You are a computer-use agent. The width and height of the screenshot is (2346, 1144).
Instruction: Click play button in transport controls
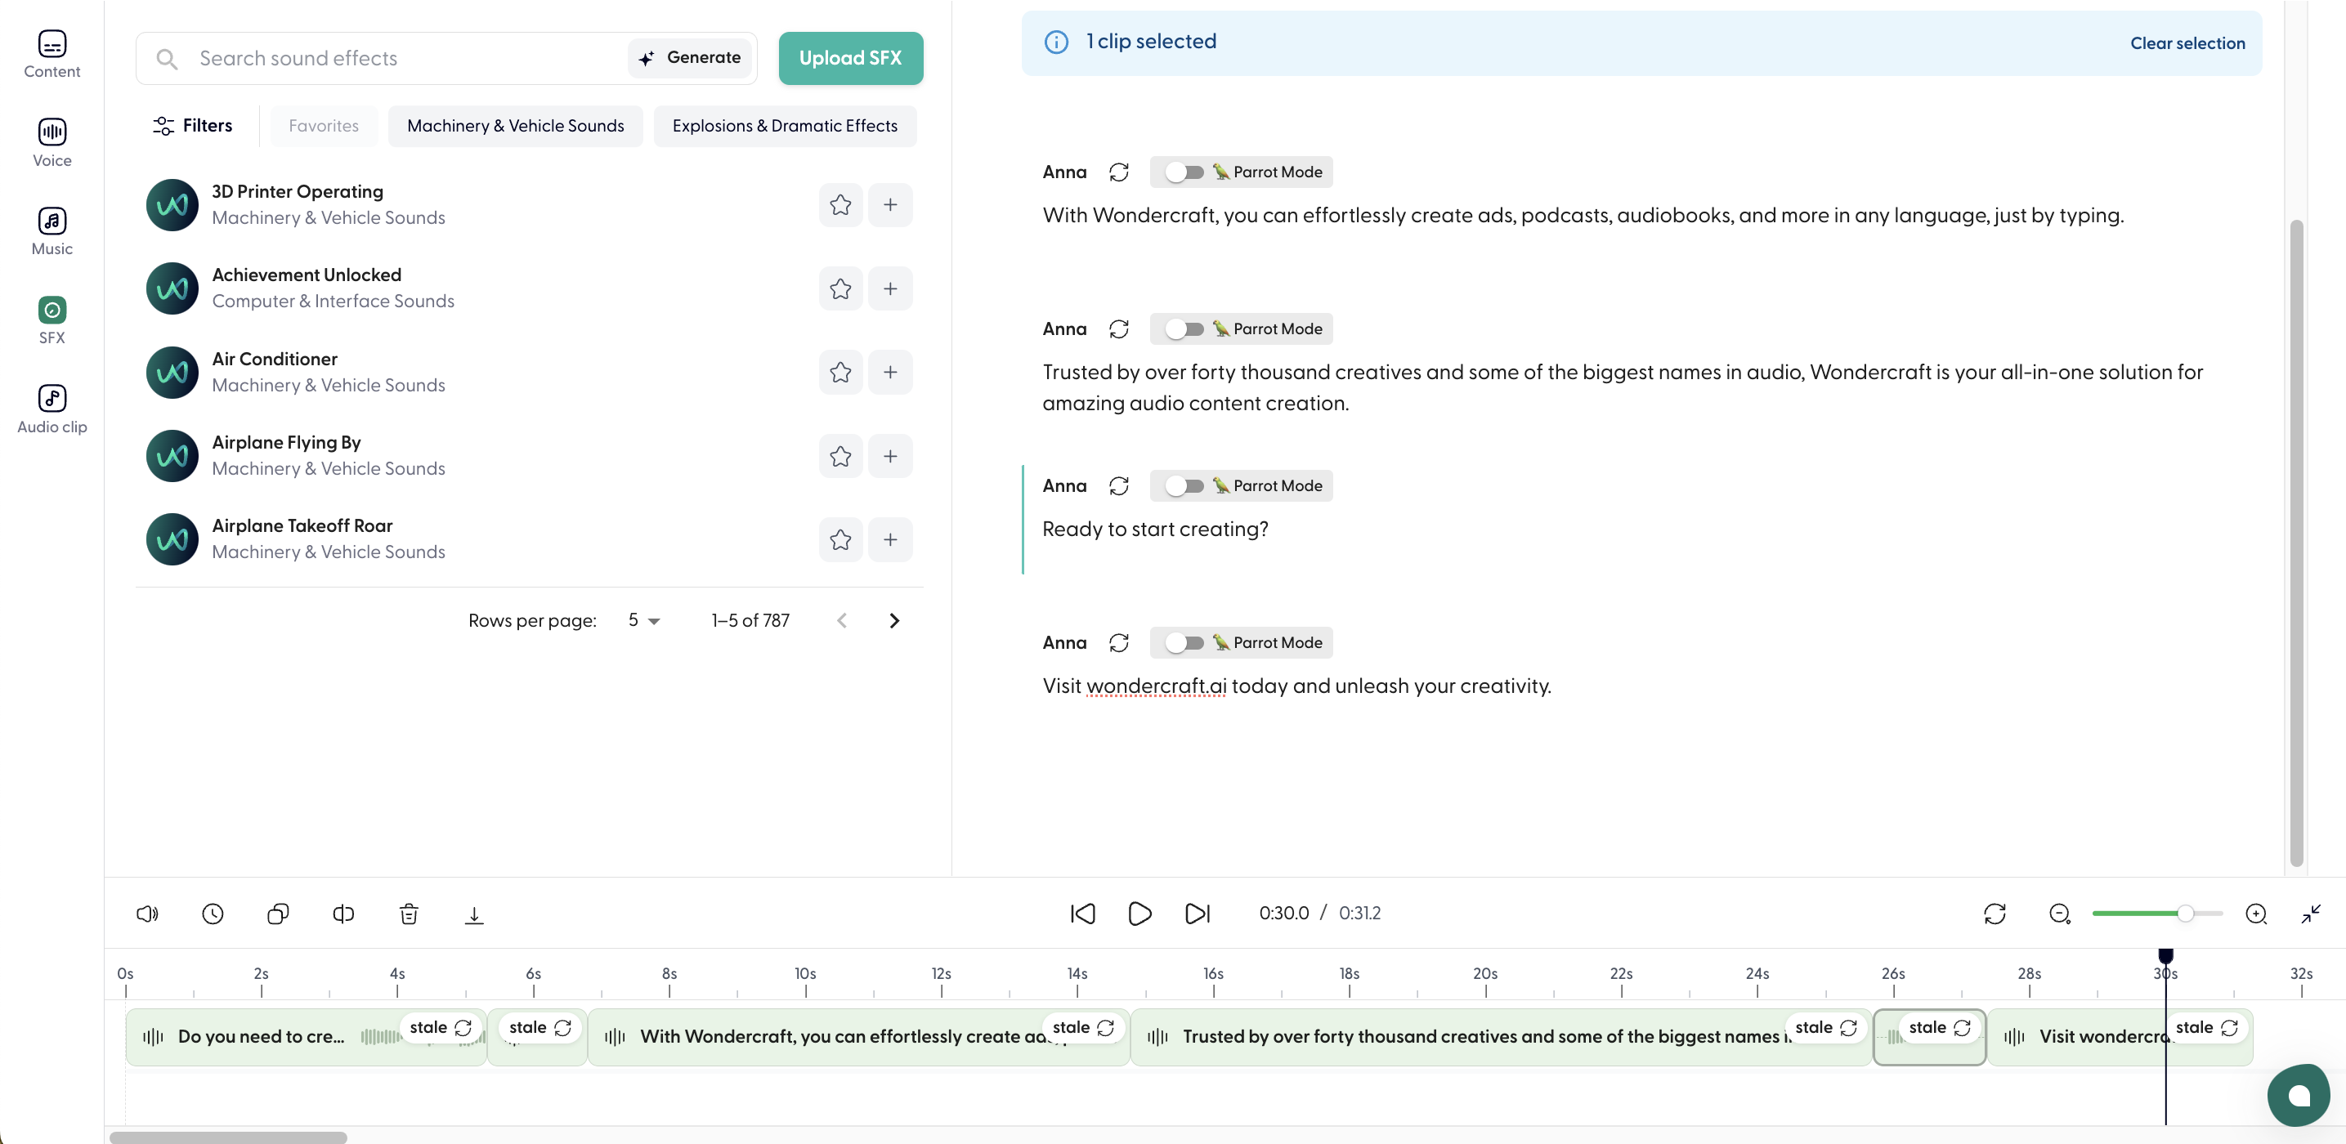click(1140, 914)
